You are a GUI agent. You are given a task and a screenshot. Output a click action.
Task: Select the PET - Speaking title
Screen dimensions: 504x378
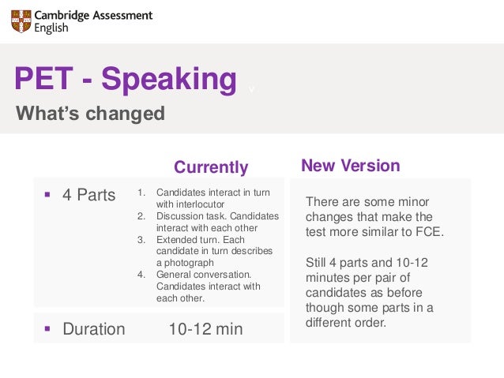(x=126, y=79)
